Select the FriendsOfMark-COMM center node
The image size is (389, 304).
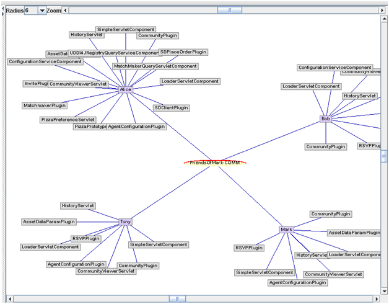pyautogui.click(x=214, y=163)
